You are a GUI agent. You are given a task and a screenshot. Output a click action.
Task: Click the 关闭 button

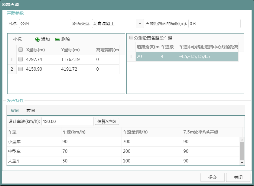238,177
